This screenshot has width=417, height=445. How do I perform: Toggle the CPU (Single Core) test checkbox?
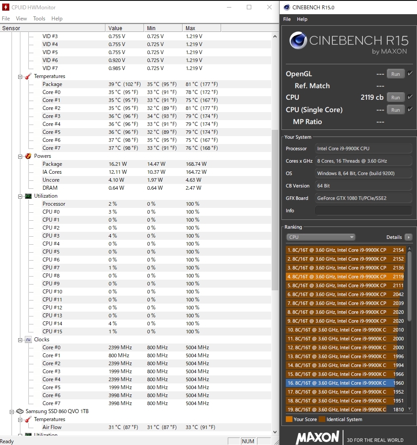pos(410,109)
